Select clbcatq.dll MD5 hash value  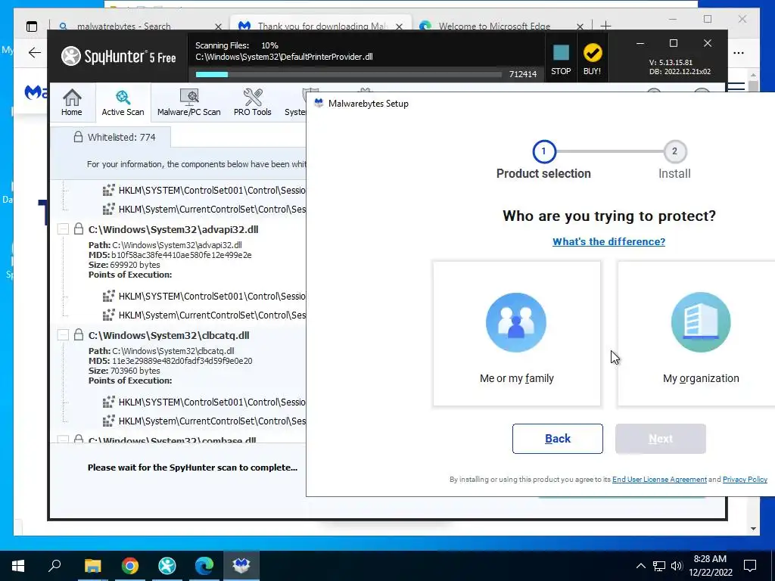click(182, 361)
